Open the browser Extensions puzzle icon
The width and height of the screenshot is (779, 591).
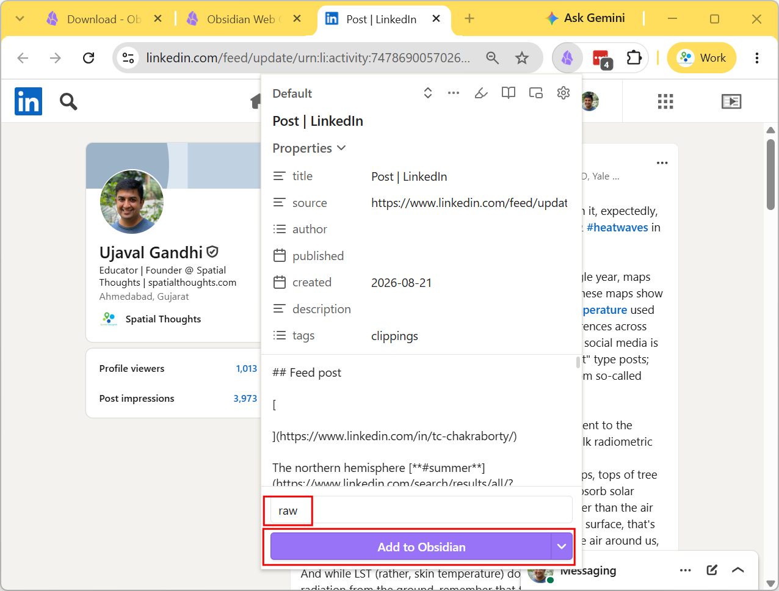[x=634, y=58]
